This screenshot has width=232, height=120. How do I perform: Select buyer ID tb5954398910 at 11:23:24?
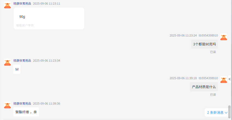[208, 35]
